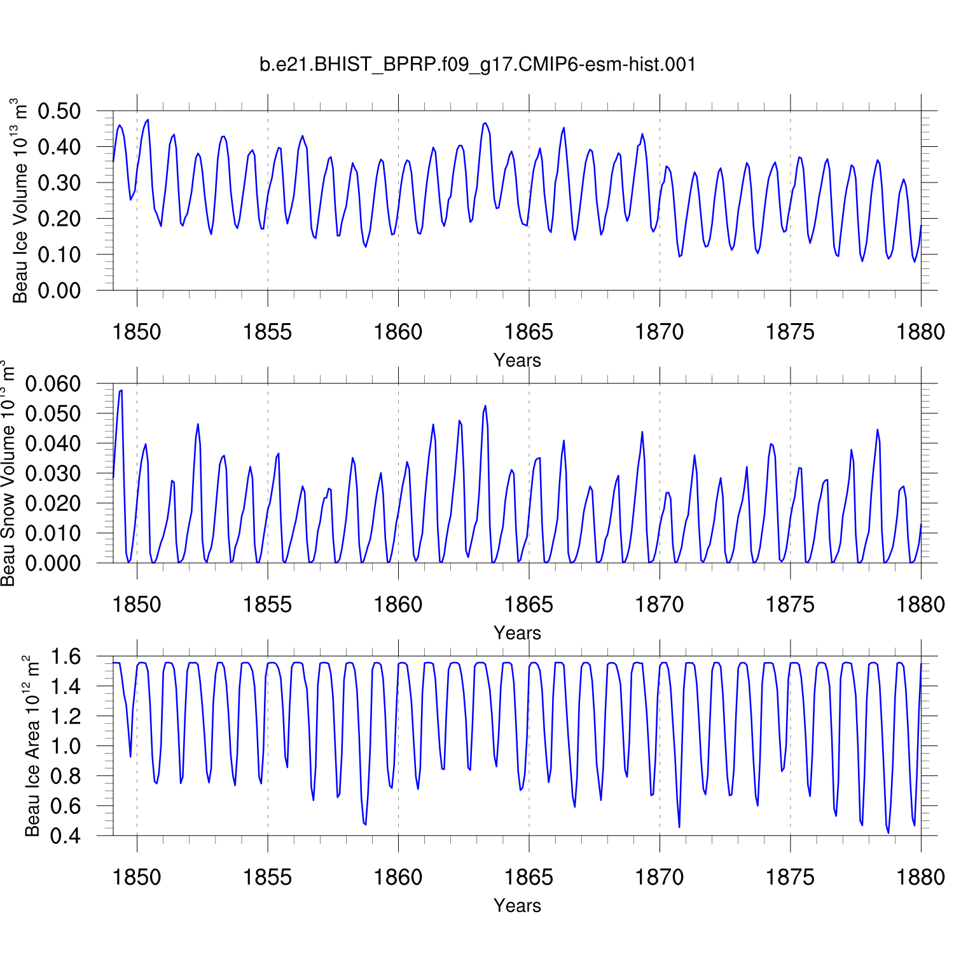This screenshot has width=954, height=954.
Task: Click the 0.50 value on ice volume axis
Action: click(x=59, y=111)
